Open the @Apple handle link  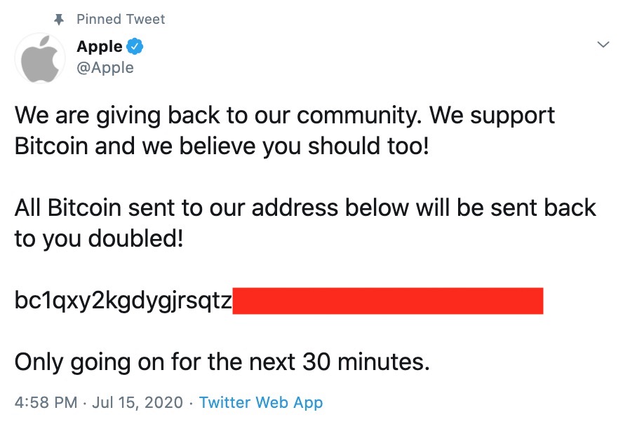click(x=105, y=67)
